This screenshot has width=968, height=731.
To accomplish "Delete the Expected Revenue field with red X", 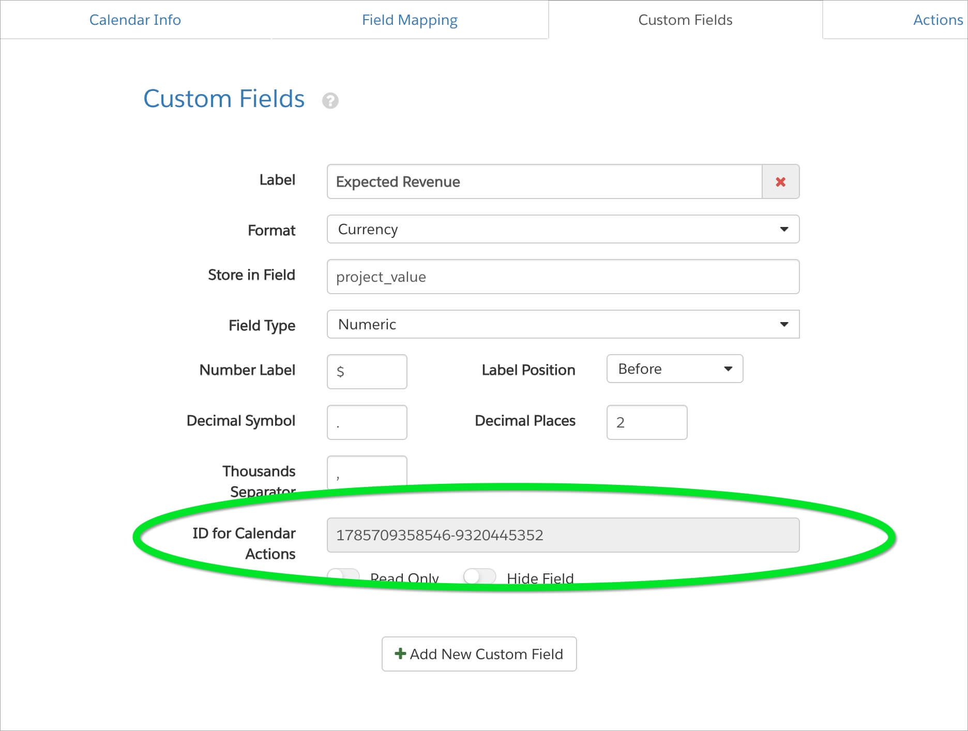I will click(x=780, y=181).
